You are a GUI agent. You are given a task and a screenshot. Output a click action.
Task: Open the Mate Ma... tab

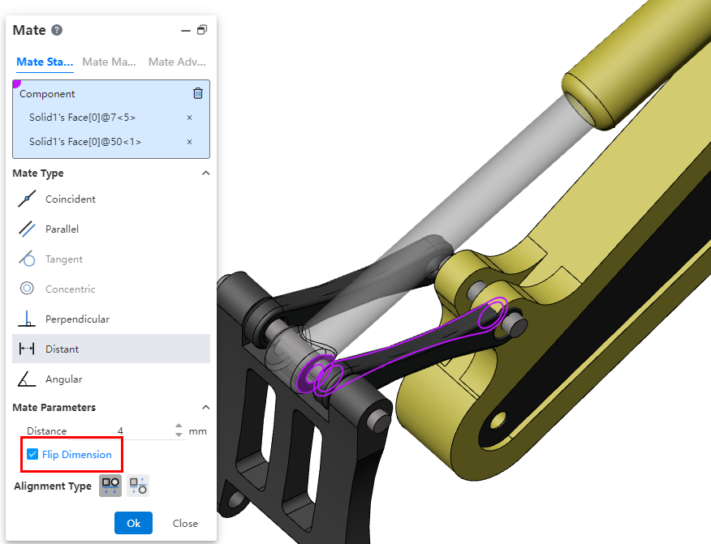pos(109,62)
